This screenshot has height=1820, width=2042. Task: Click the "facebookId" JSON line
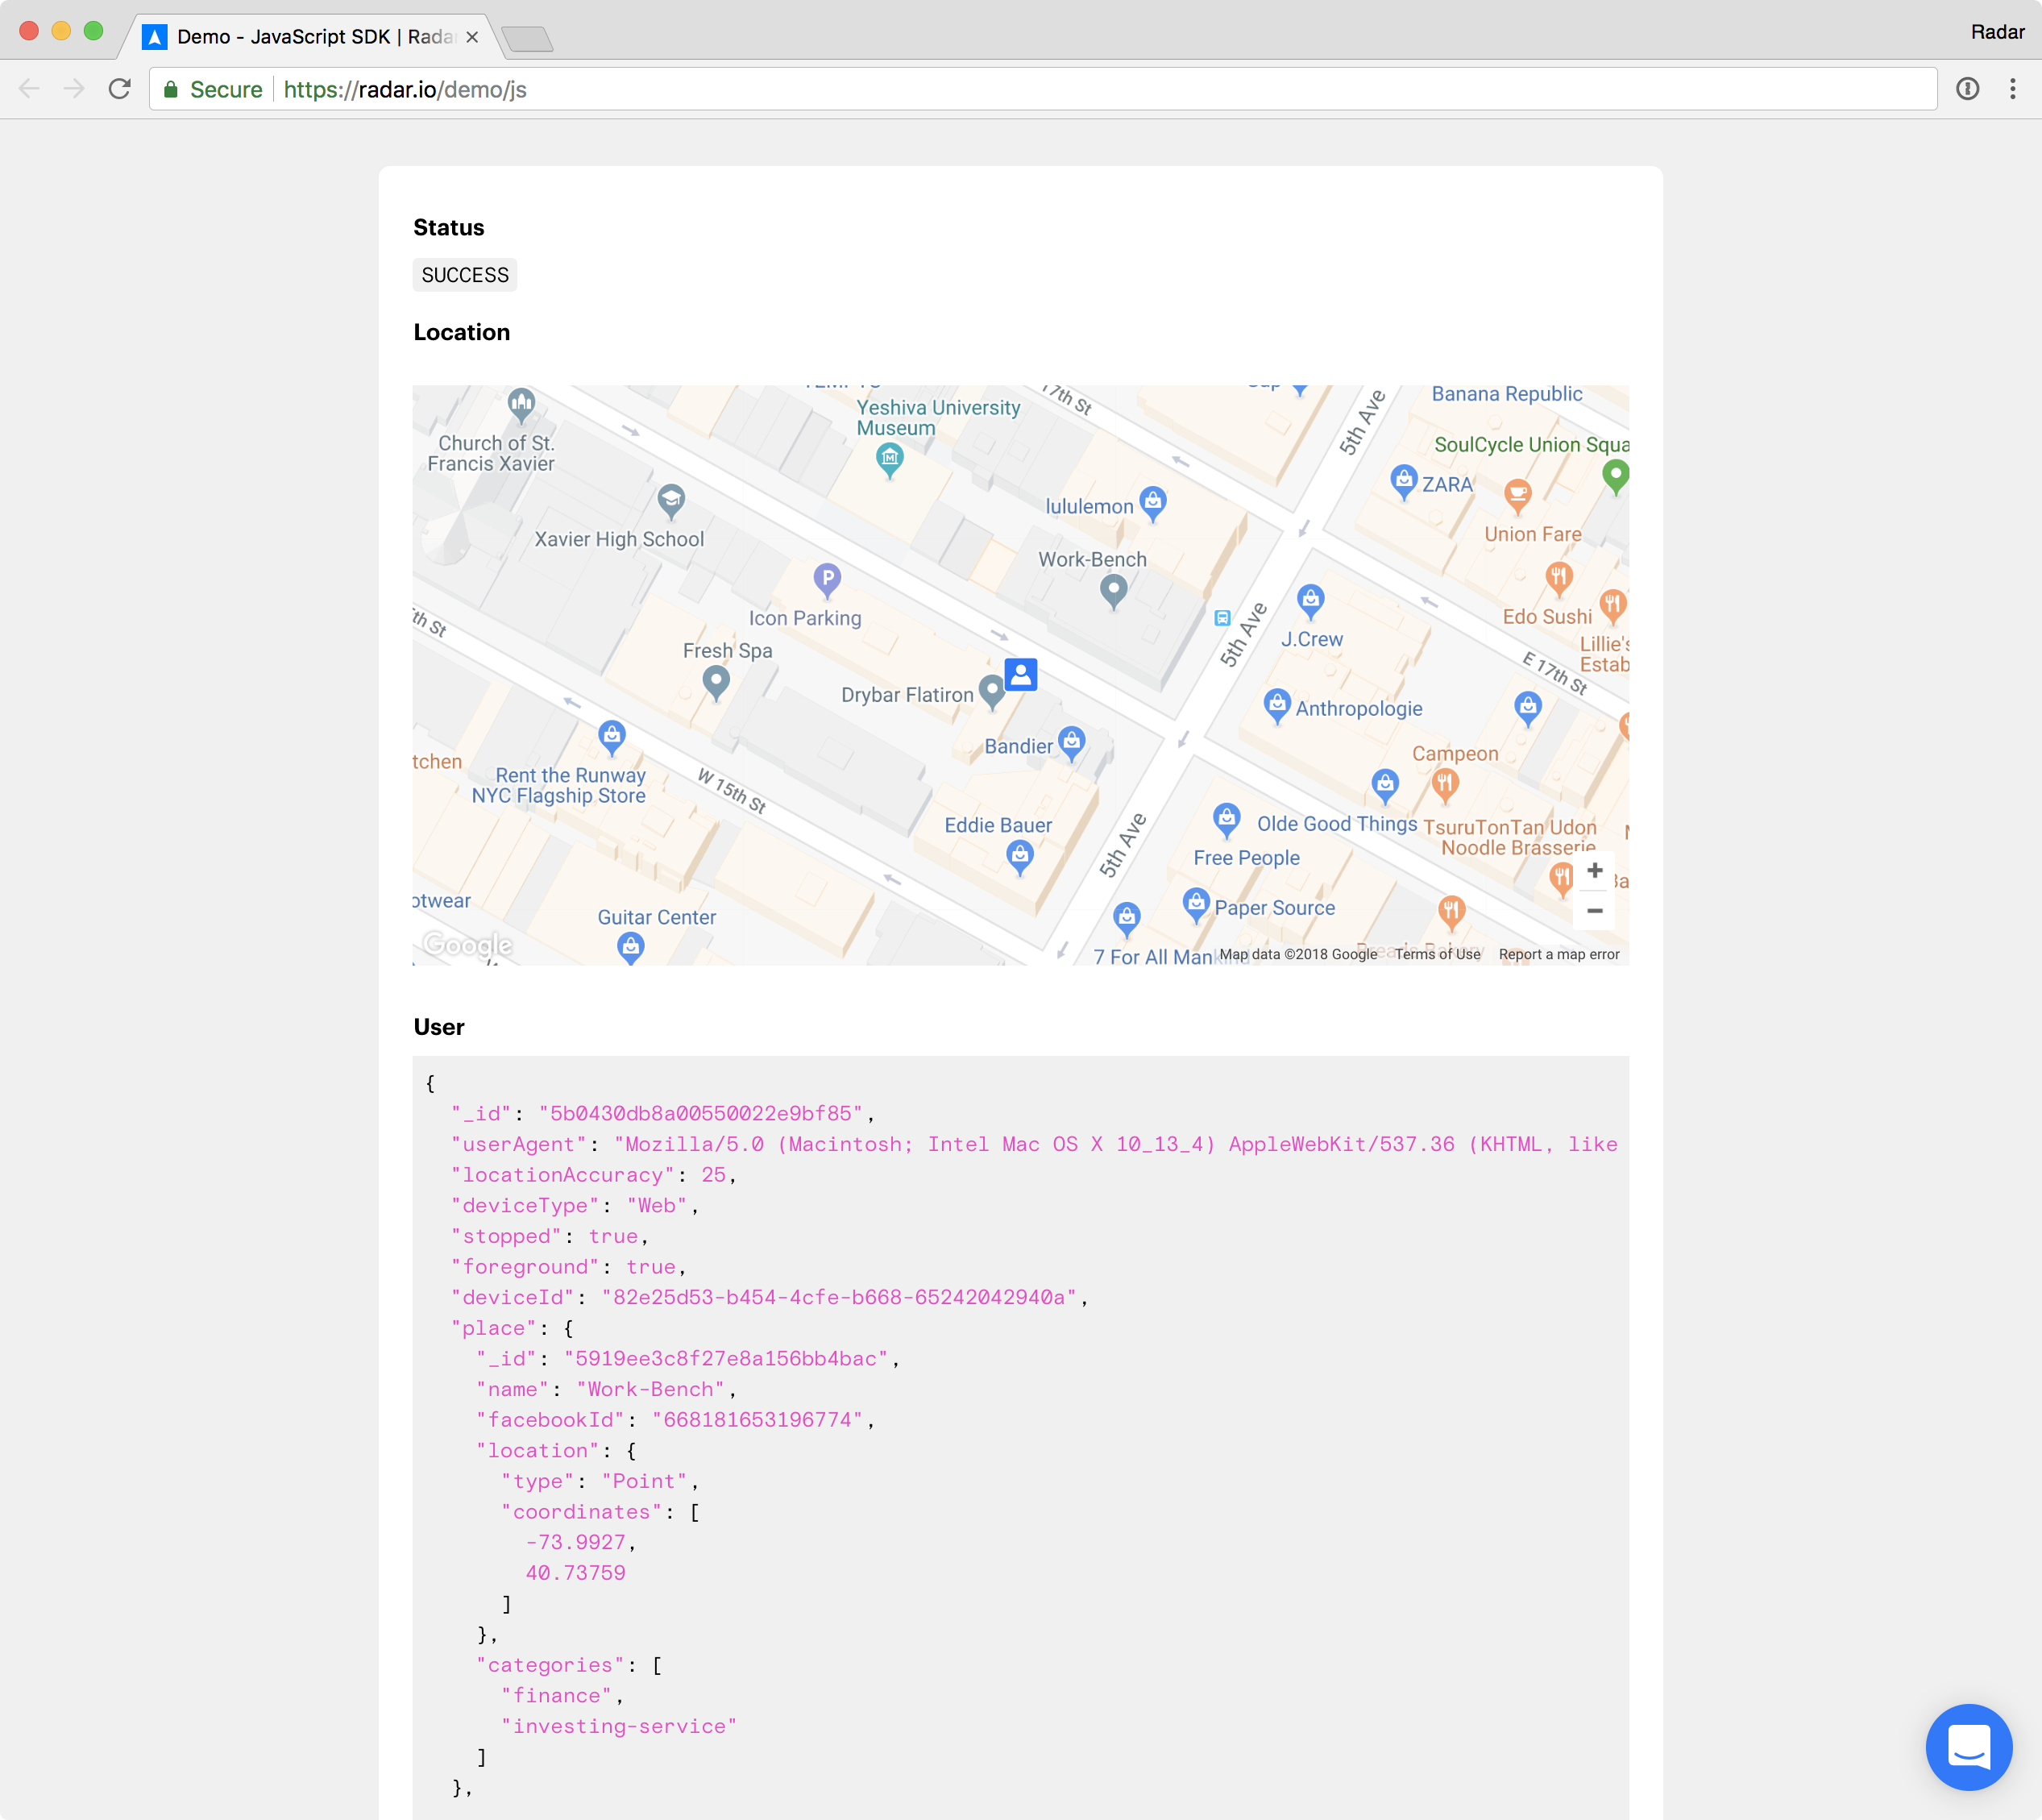[x=675, y=1420]
